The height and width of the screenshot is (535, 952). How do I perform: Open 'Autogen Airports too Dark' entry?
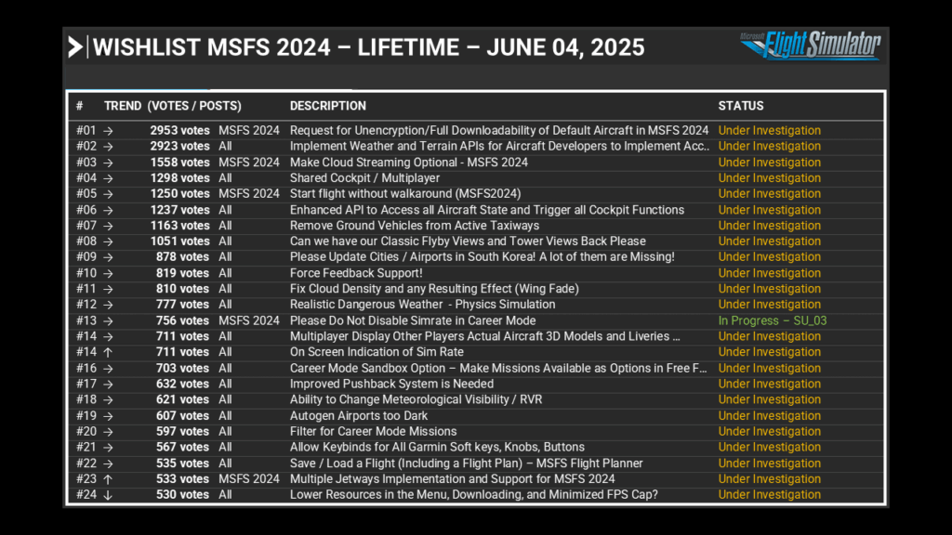[x=359, y=416]
